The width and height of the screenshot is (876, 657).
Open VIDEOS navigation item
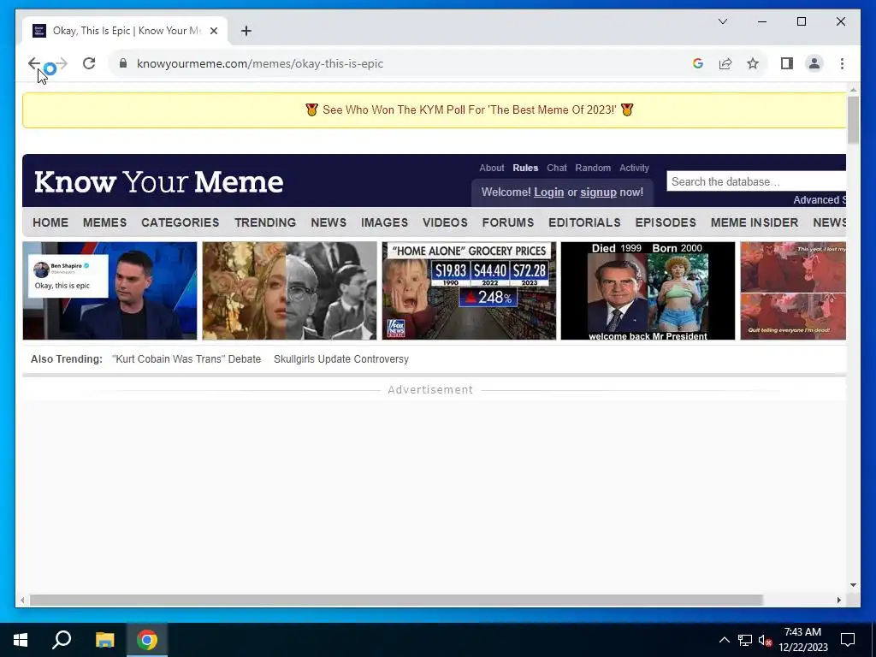[x=445, y=222]
